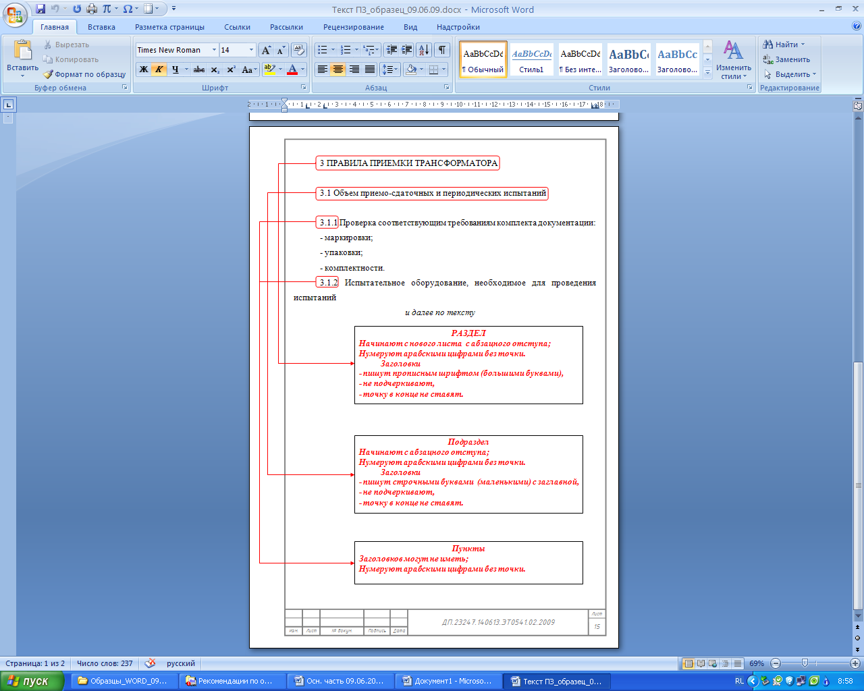Increase font size with grow font
Viewport: 864px width, 691px height.
pos(267,50)
